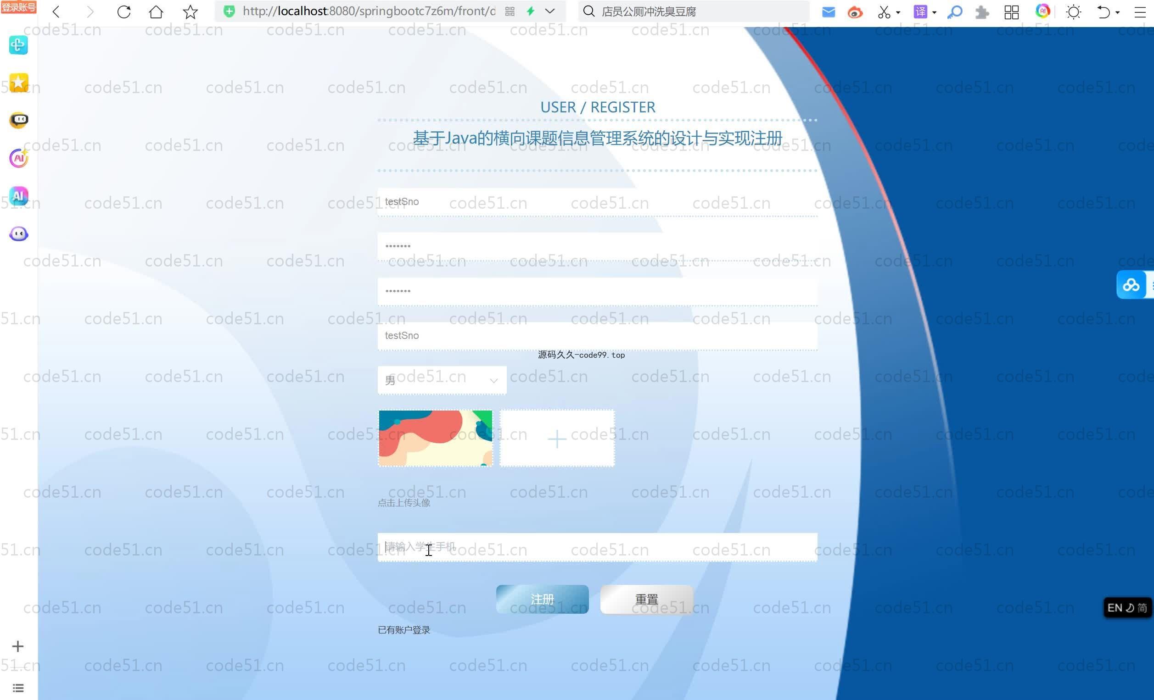Image resolution: width=1154 pixels, height=700 pixels.
Task: Open the purple ghost face sidebar icon
Action: pyautogui.click(x=19, y=233)
